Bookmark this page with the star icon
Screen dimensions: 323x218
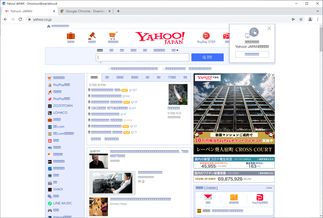tap(301, 19)
